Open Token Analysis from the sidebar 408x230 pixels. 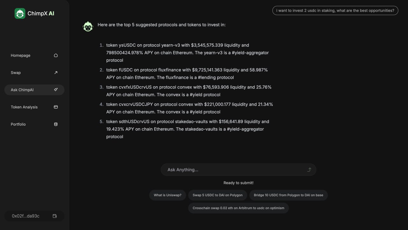[24, 107]
